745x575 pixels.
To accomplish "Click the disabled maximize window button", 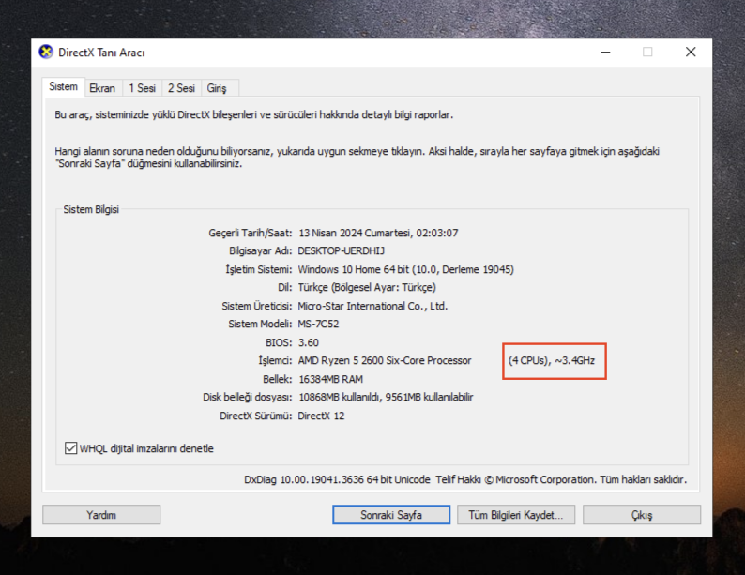I will tap(647, 52).
